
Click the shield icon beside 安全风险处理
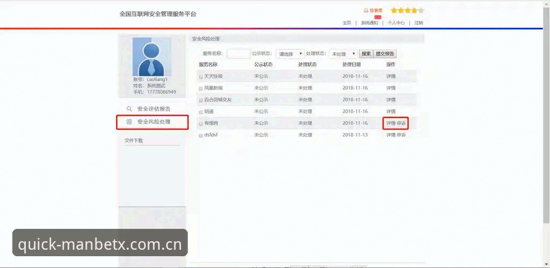[129, 122]
